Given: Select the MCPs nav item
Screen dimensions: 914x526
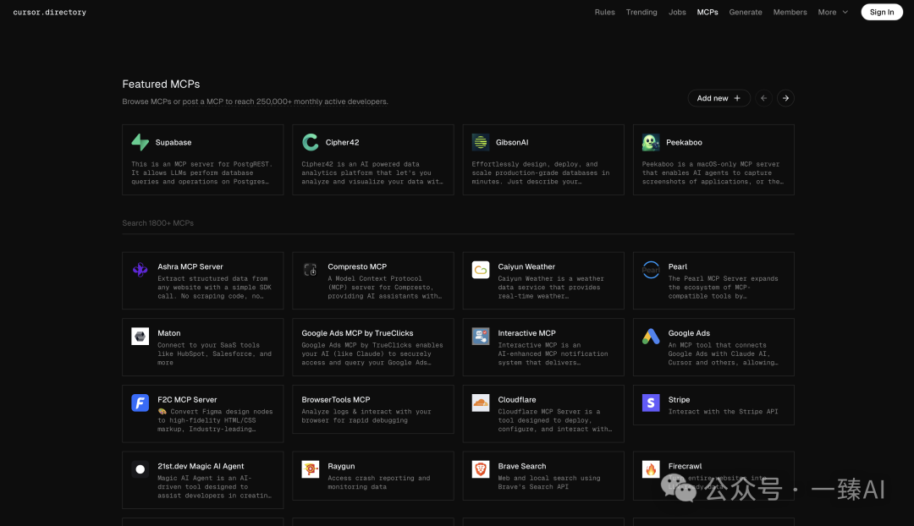Looking at the screenshot, I should point(707,12).
